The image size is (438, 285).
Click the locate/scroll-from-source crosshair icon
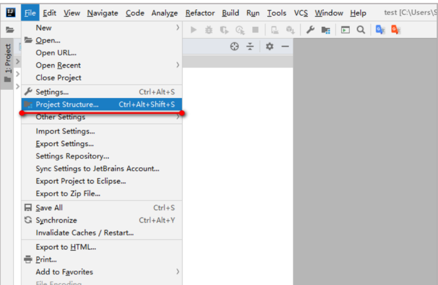235,46
